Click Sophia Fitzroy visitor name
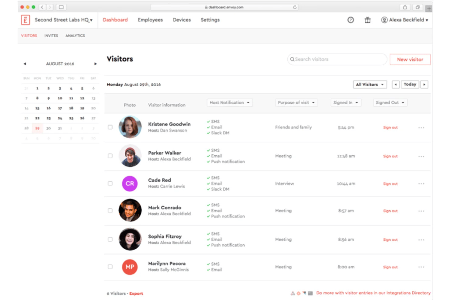This screenshot has width=451, height=300. 165,236
